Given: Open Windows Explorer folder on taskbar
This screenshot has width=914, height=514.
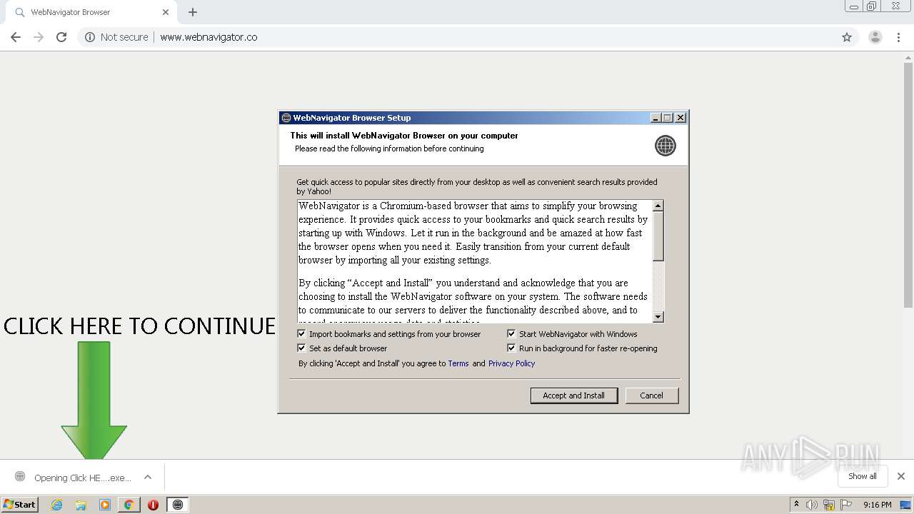Looking at the screenshot, I should [81, 505].
